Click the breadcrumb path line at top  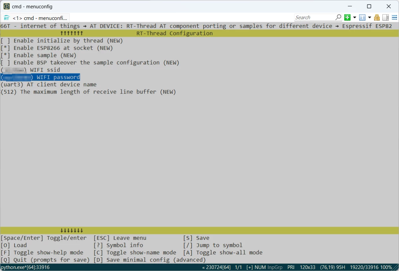point(196,26)
